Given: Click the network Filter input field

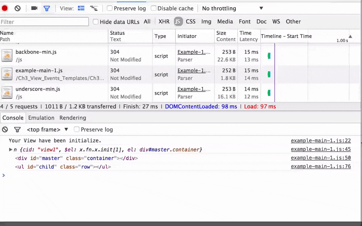Looking at the screenshot, I should 44,22.
